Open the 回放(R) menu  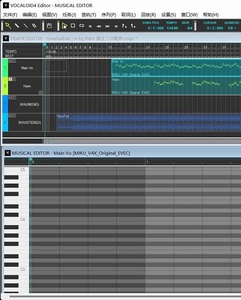click(x=148, y=15)
